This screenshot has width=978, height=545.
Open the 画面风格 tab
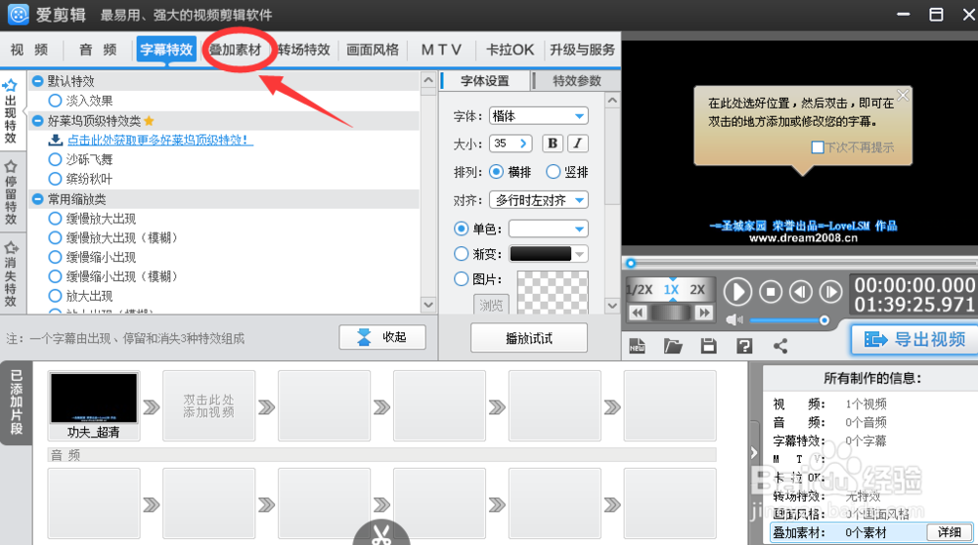(373, 50)
